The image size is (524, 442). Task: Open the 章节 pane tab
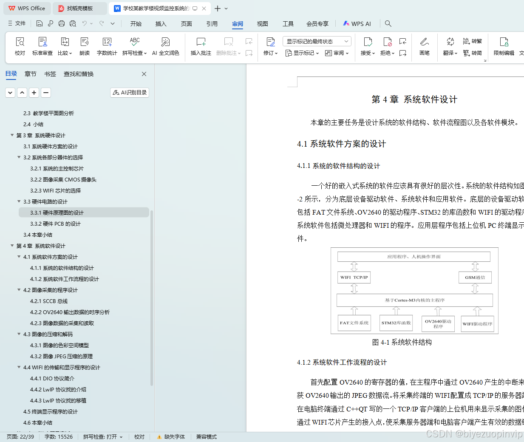click(x=31, y=74)
